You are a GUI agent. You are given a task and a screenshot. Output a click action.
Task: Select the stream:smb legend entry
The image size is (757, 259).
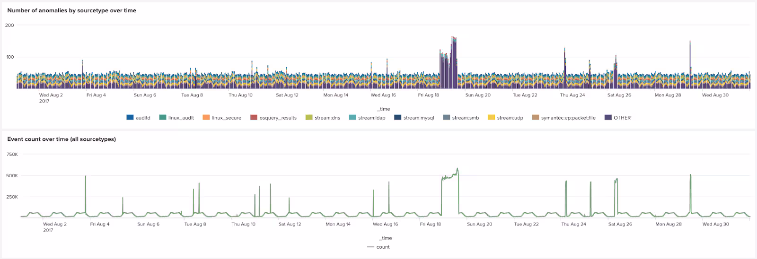pos(465,118)
